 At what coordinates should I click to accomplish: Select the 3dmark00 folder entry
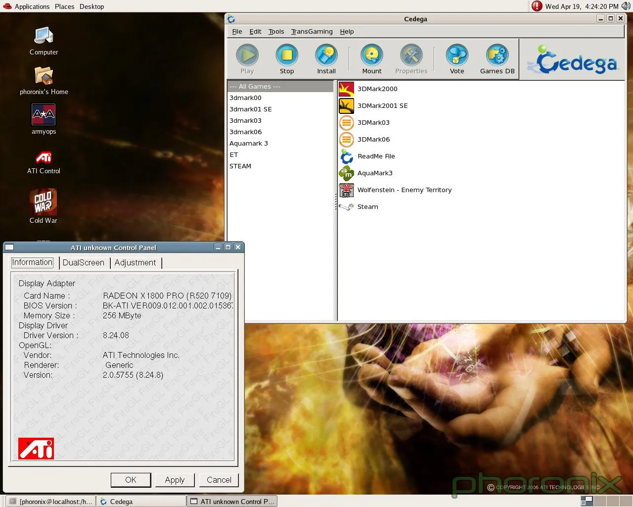pos(280,98)
